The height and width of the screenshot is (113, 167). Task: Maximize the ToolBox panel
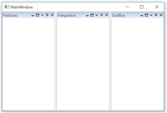coord(146,15)
